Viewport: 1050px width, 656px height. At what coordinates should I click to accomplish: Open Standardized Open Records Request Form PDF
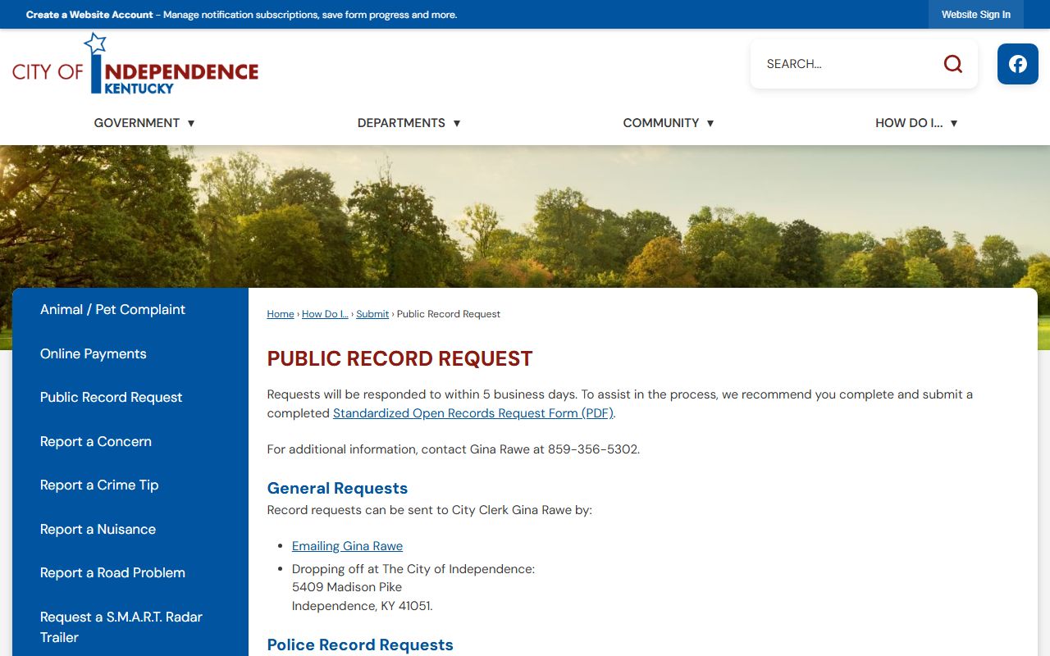pos(473,413)
